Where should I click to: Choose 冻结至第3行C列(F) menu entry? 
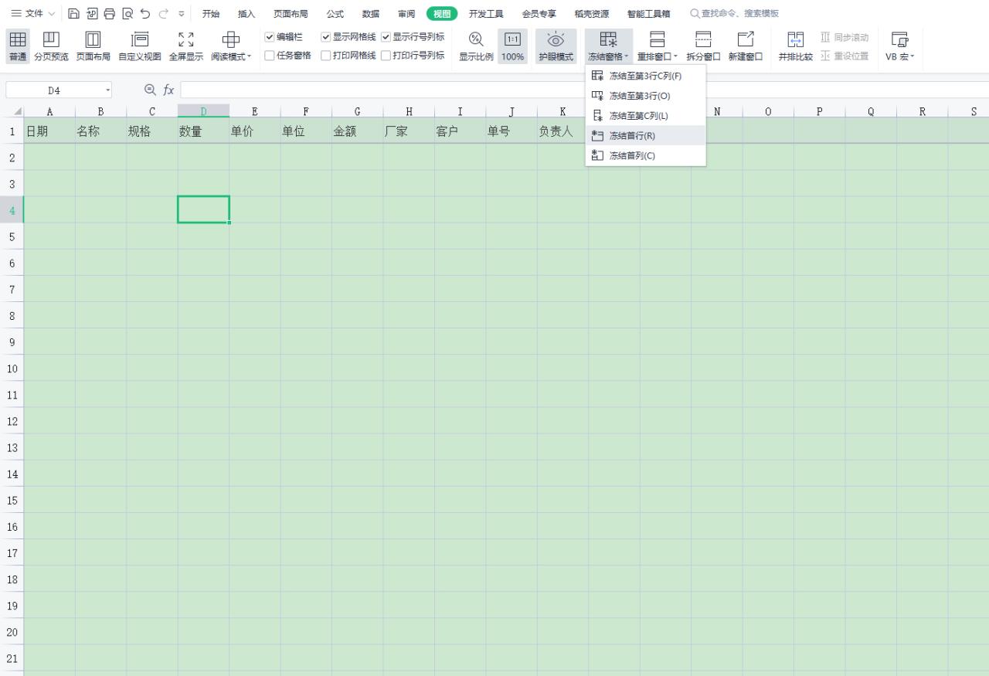[646, 76]
